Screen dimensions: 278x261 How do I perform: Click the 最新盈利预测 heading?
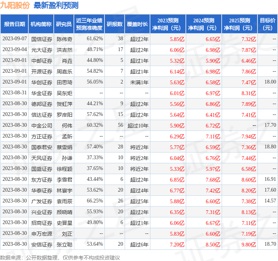tap(56, 5)
